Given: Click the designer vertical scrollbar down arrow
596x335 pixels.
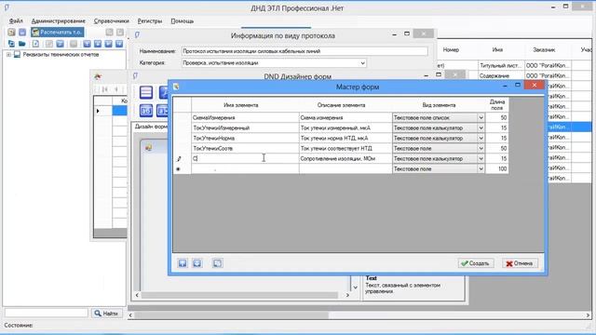Looking at the screenshot, I should [x=355, y=288].
